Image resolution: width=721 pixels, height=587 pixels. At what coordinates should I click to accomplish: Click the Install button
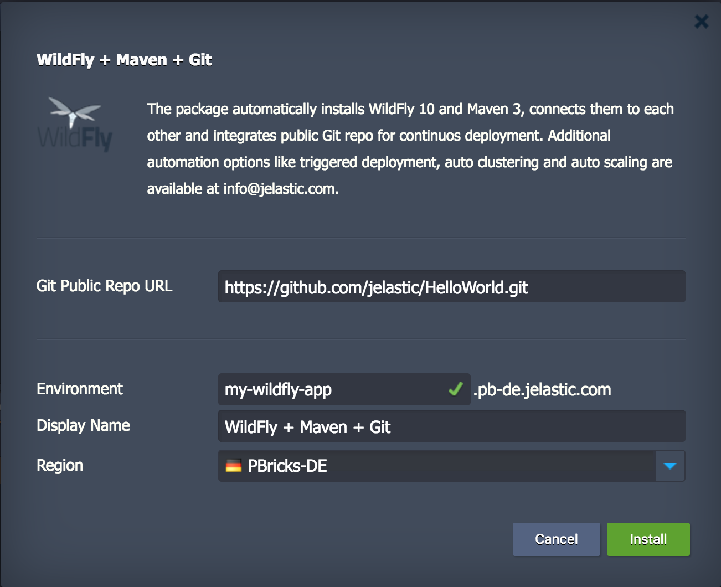coord(648,539)
